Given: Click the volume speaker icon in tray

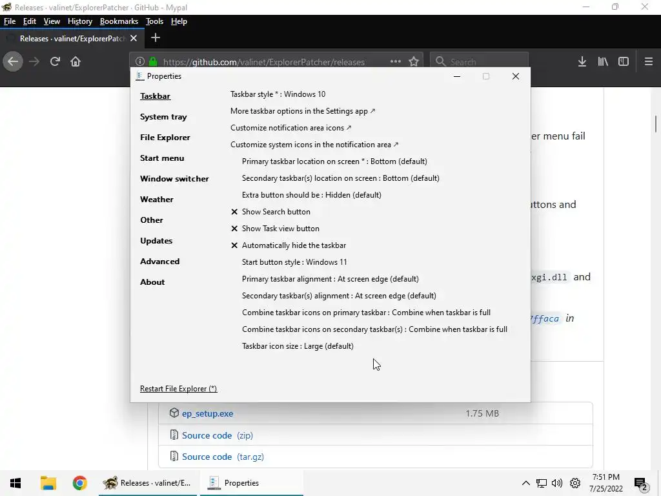Looking at the screenshot, I should pos(557,483).
